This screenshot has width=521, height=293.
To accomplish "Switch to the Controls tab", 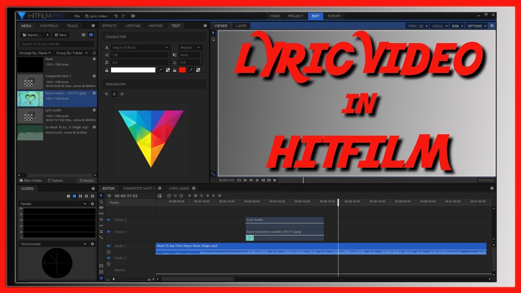I will click(x=49, y=26).
